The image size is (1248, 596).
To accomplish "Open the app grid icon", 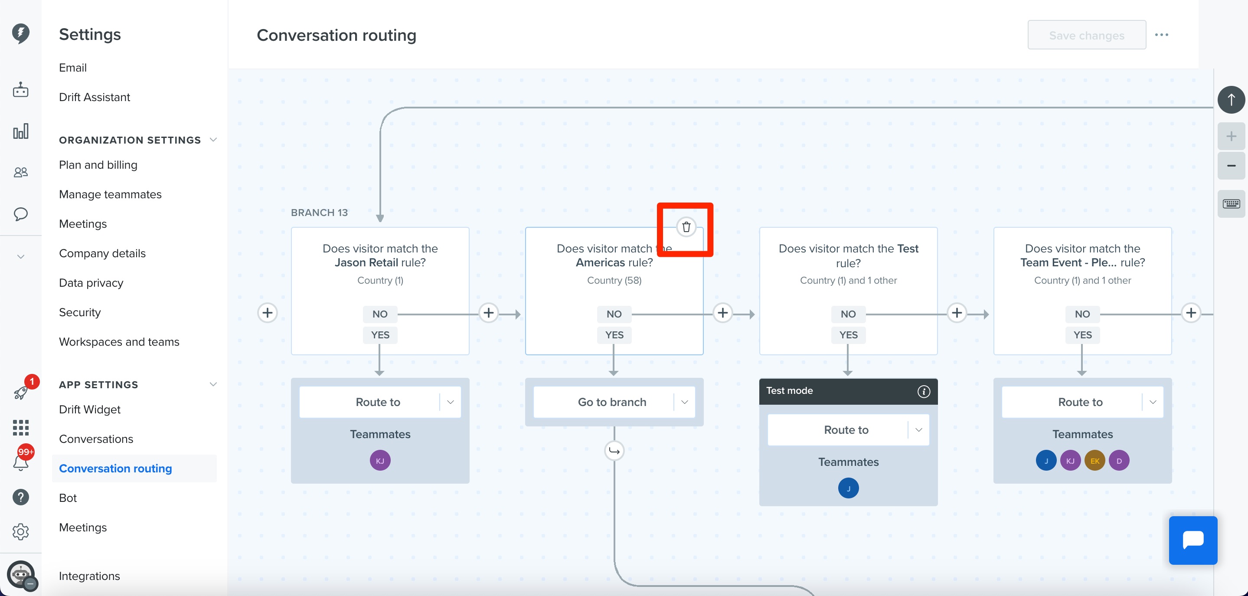I will (20, 427).
